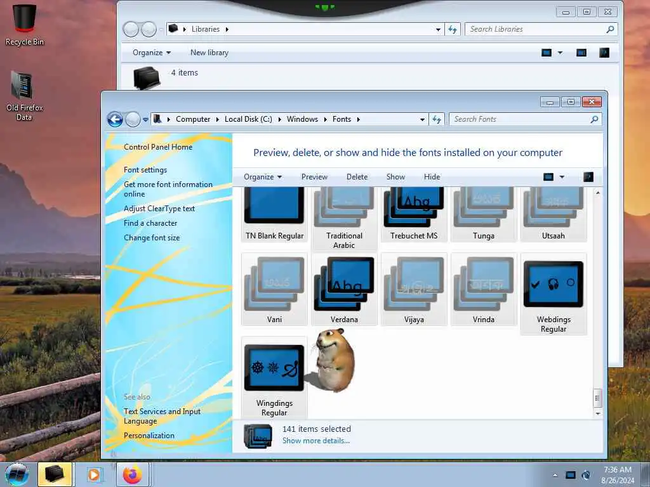Screen dimensions: 650x487
Task: Change view icon in Fonts toolbar
Action: pyautogui.click(x=548, y=177)
